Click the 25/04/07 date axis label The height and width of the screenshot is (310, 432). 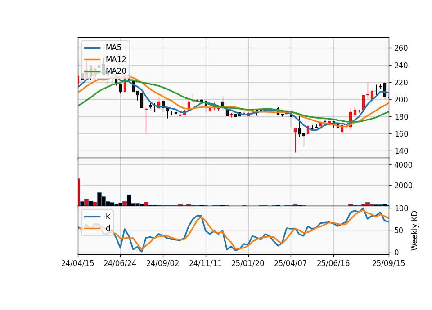pyautogui.click(x=291, y=263)
